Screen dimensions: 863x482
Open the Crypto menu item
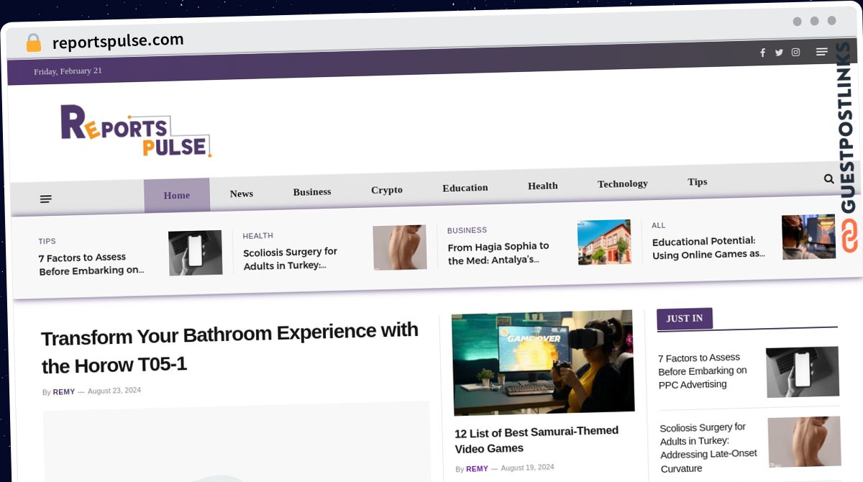click(x=387, y=190)
